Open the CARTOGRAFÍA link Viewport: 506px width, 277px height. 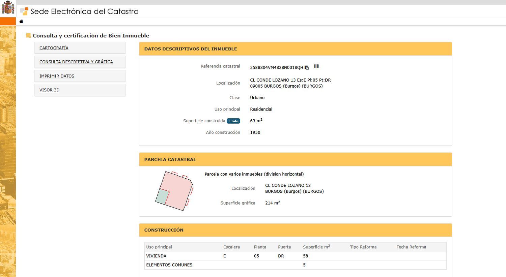[x=54, y=48]
